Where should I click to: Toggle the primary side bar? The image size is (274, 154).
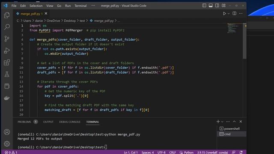coord(204,6)
